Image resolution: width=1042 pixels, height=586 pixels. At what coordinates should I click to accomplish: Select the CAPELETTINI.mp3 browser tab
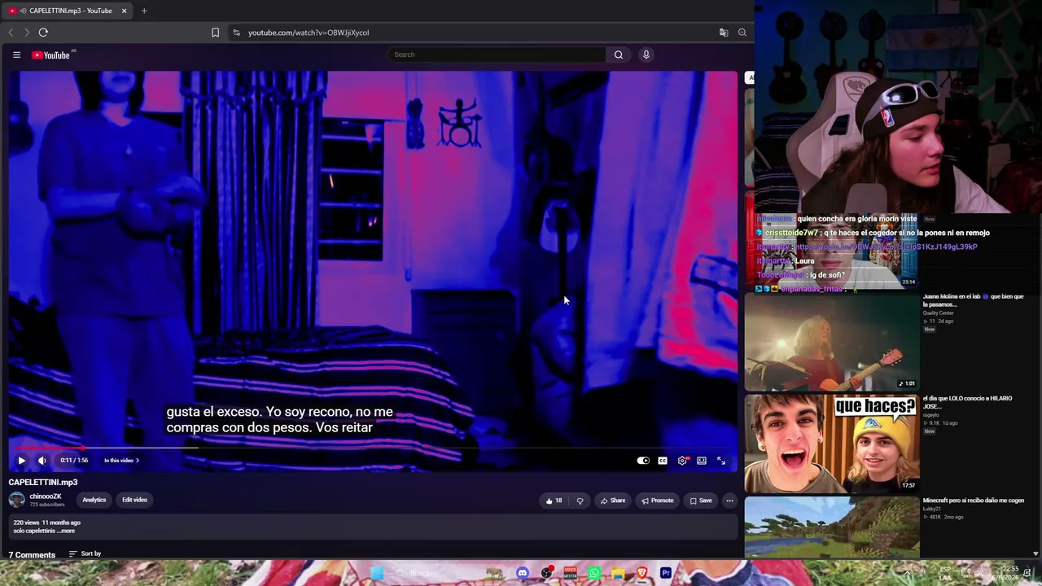click(x=68, y=11)
